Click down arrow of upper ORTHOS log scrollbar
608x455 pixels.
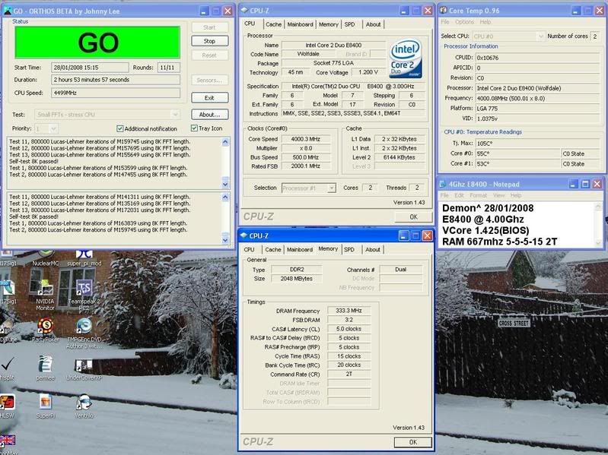point(225,184)
